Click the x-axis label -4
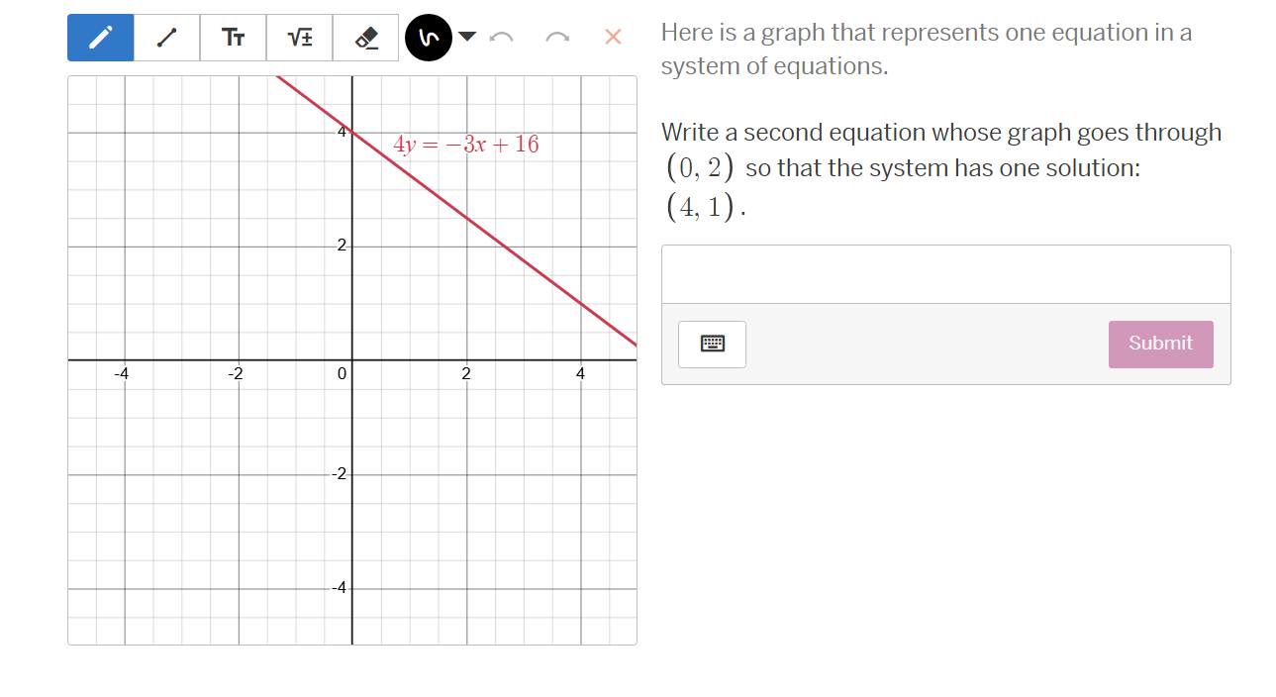 122,373
